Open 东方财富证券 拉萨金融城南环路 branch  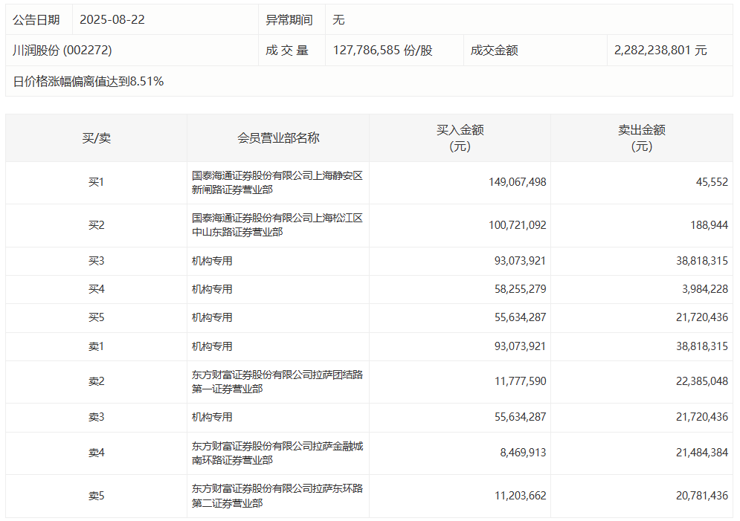(277, 453)
